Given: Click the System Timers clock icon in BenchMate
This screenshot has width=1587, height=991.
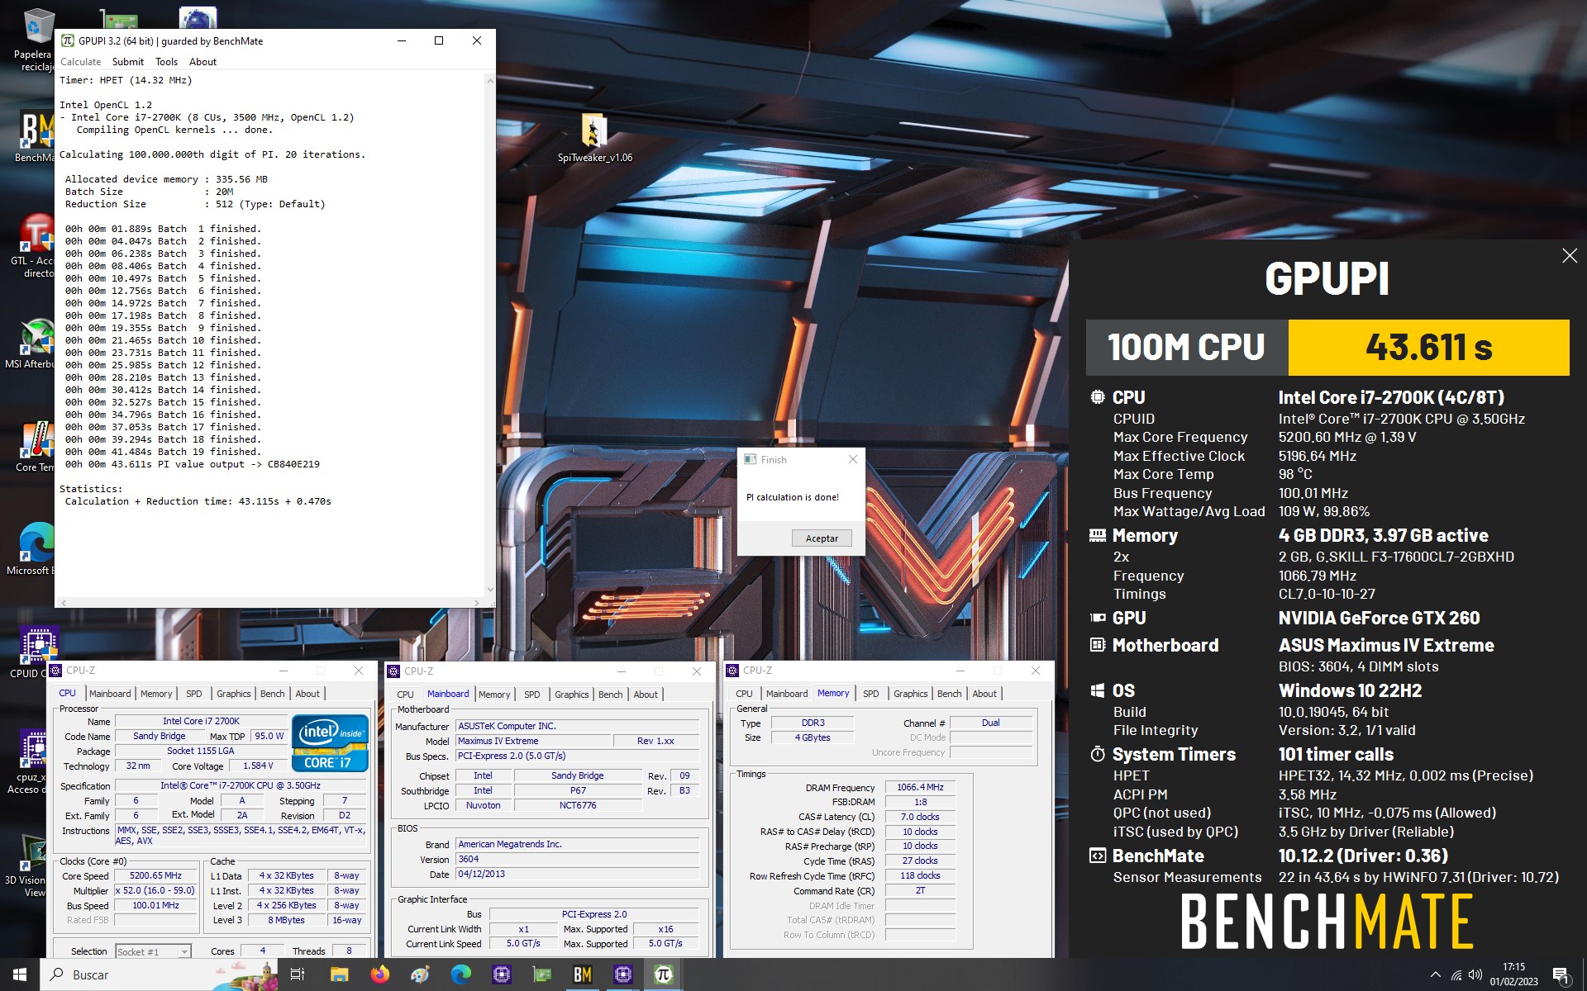Looking at the screenshot, I should [x=1097, y=754].
